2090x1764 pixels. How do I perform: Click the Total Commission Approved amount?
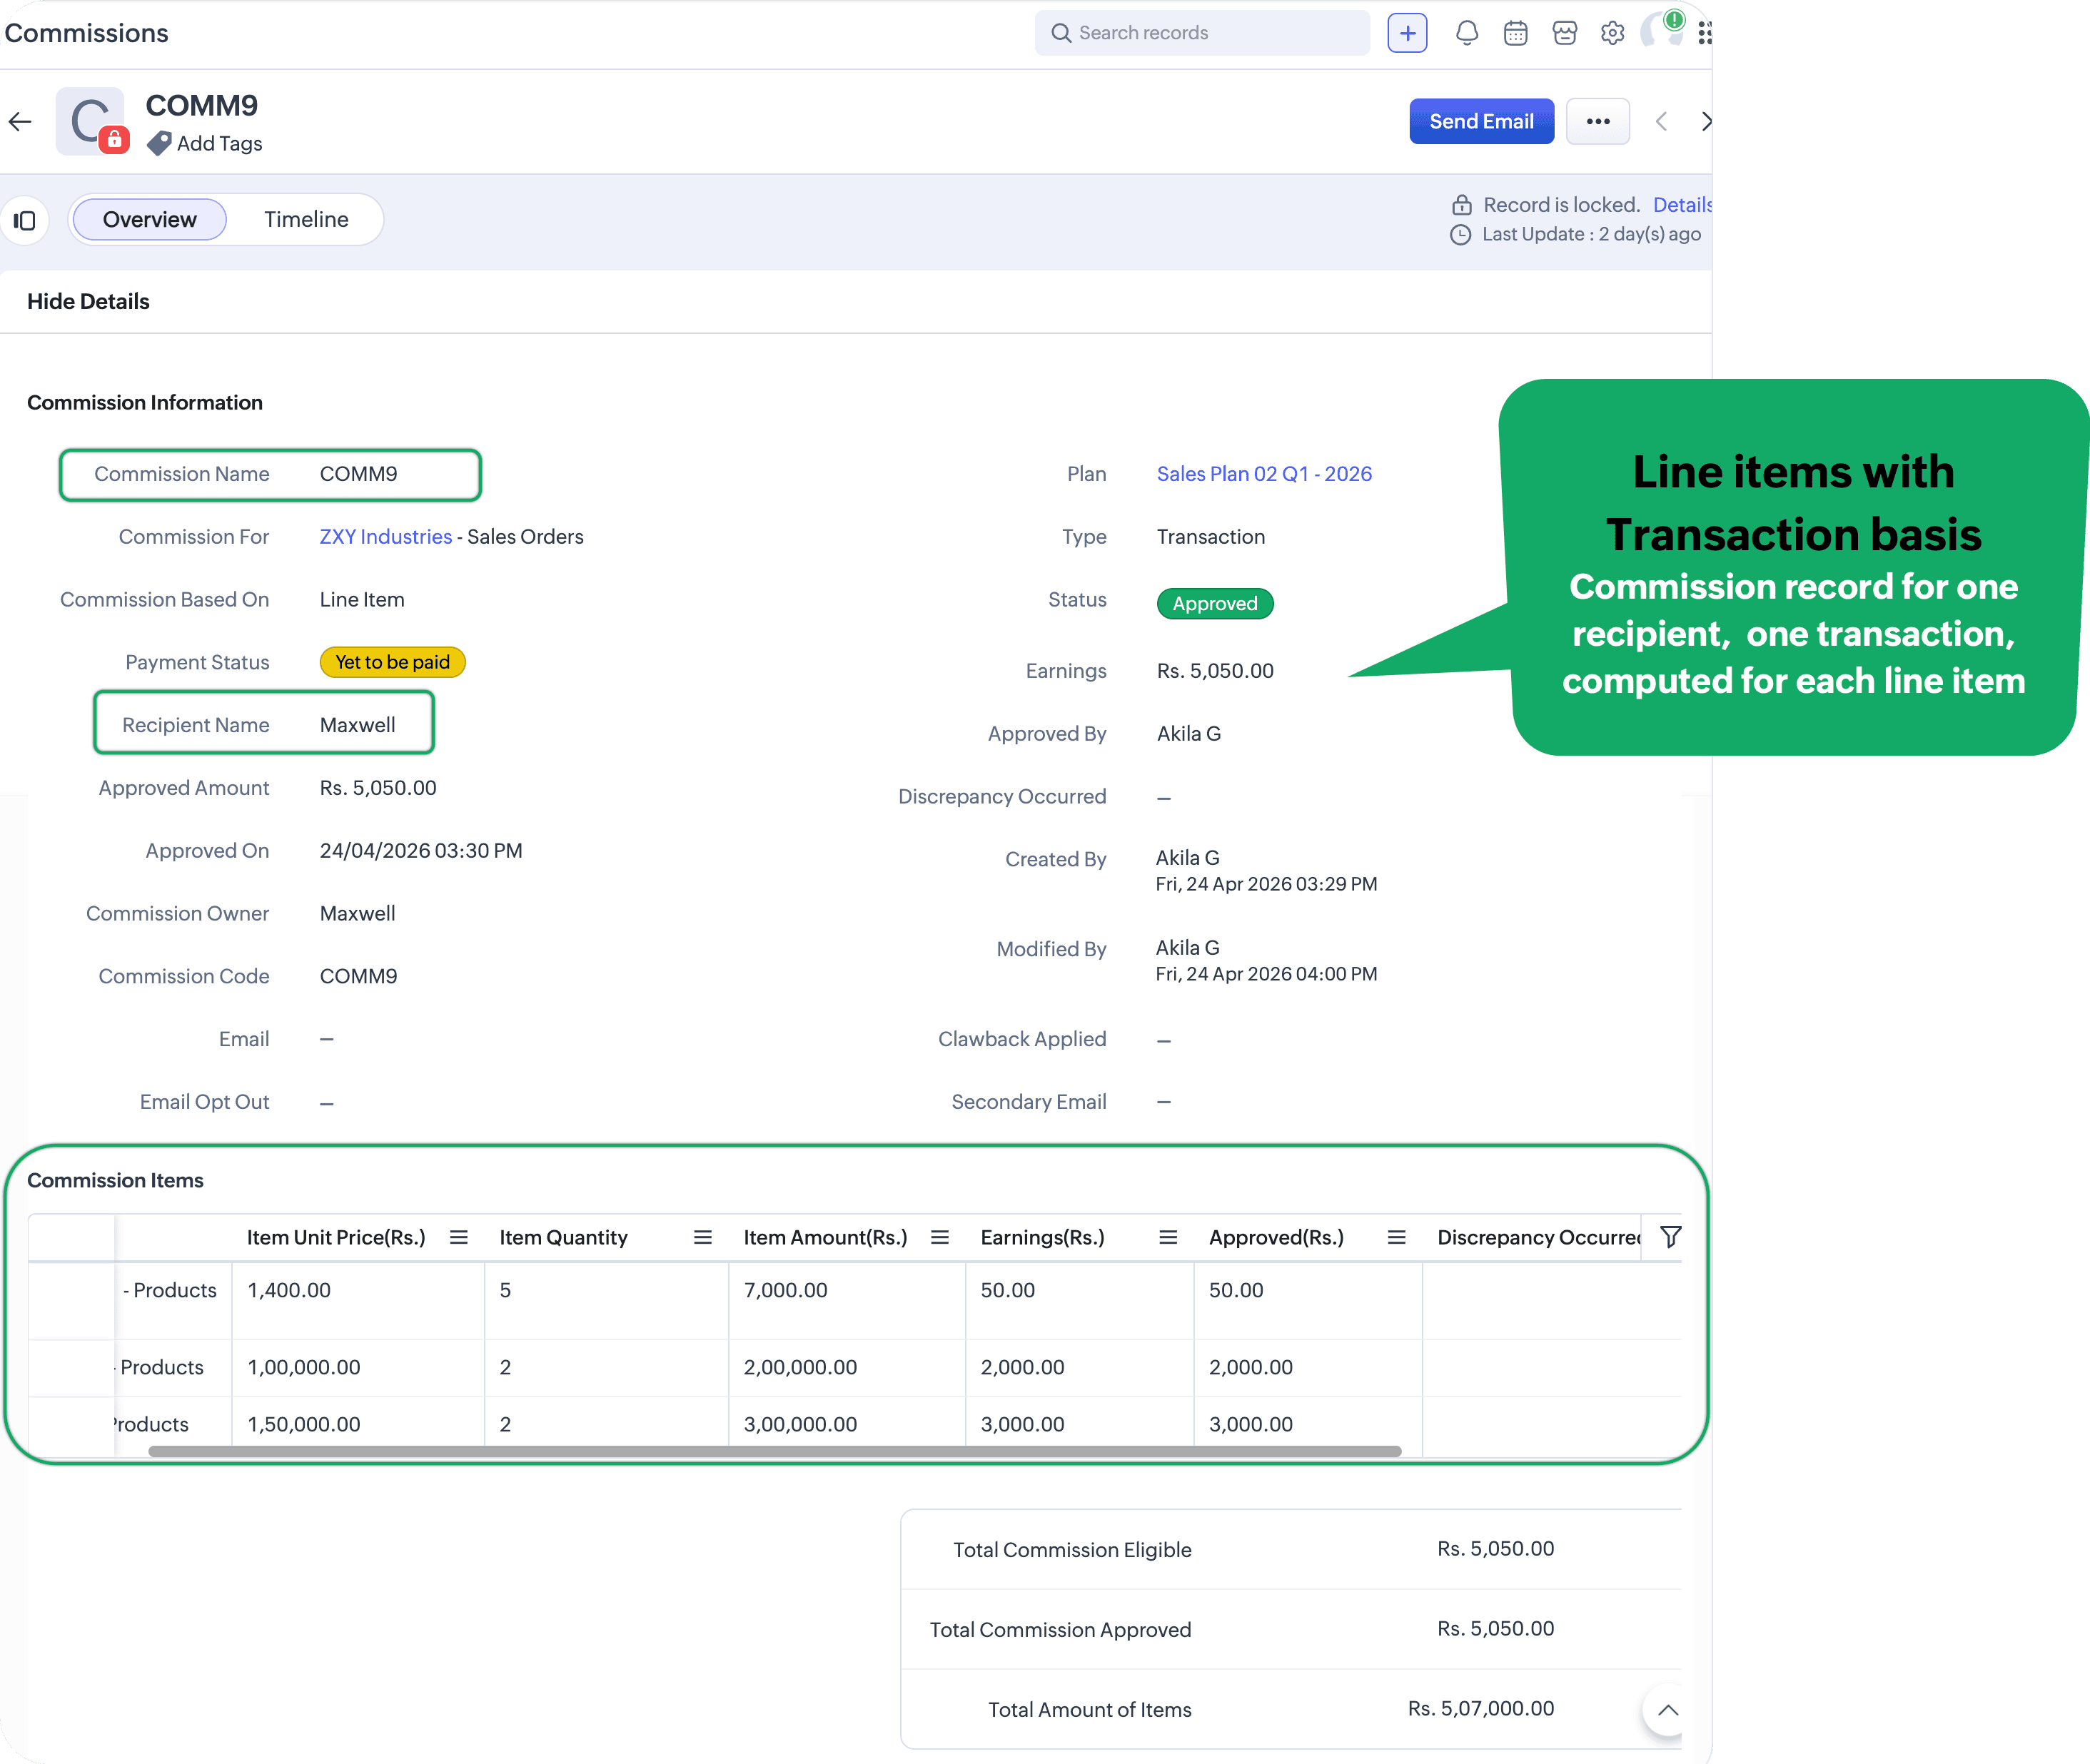pos(1495,1629)
